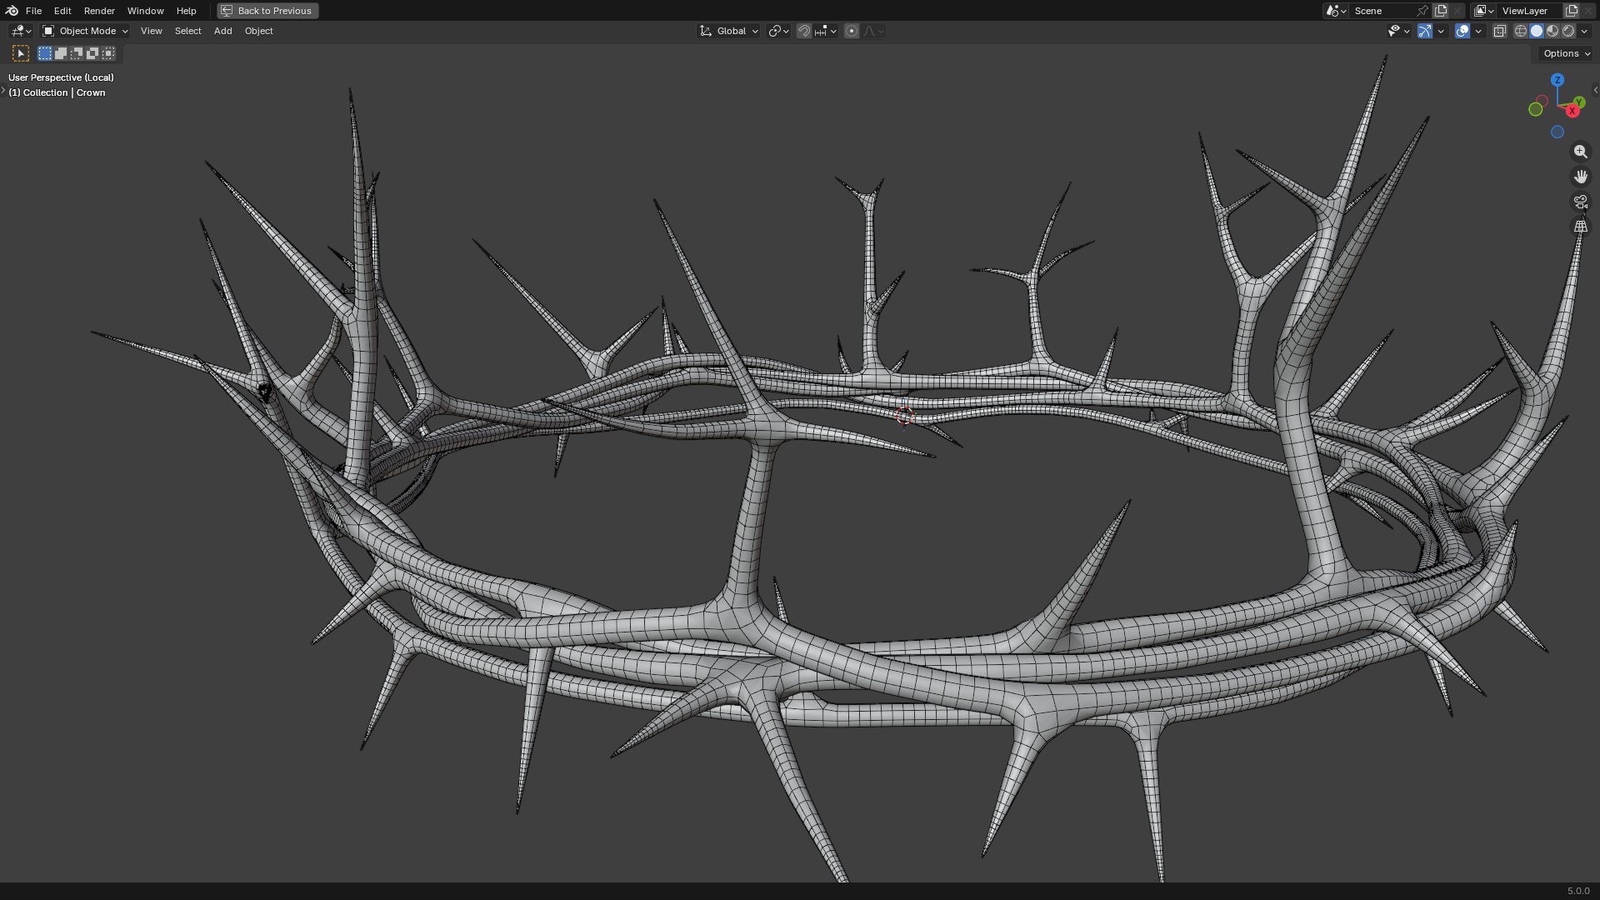1600x900 pixels.
Task: Open the Options dropdown
Action: (1566, 53)
